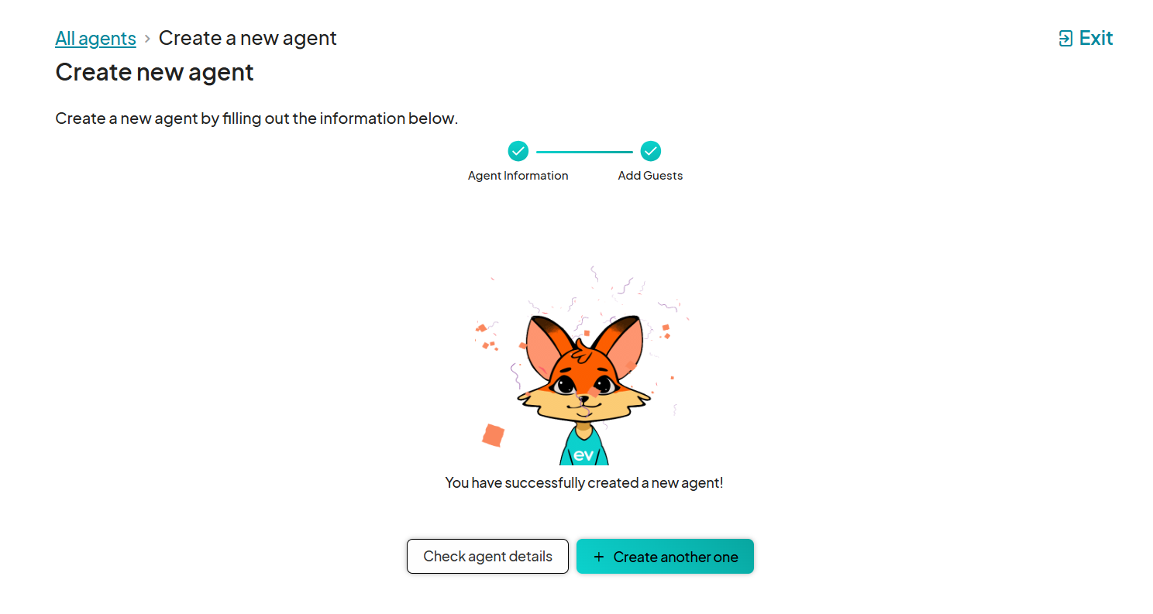Click the plus icon in Create another one
This screenshot has width=1153, height=614.
[598, 557]
